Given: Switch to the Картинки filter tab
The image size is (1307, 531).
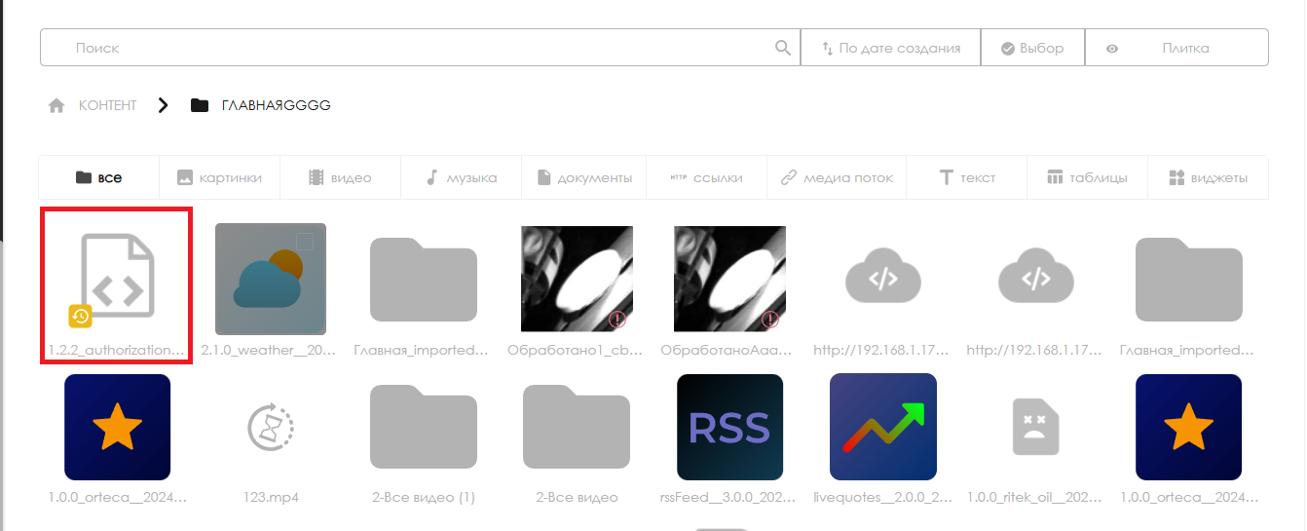Looking at the screenshot, I should point(219,177).
